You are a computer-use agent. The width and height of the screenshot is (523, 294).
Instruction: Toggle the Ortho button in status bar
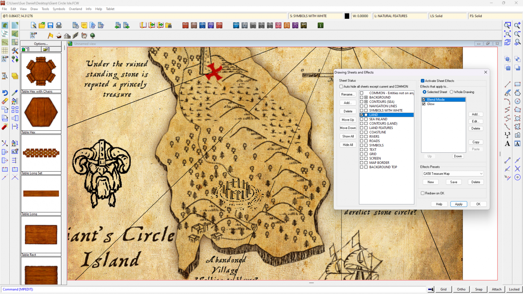tap(461, 289)
